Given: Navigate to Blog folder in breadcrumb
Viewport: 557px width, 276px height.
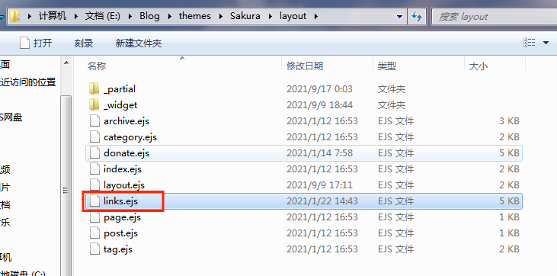Looking at the screenshot, I should [x=149, y=16].
